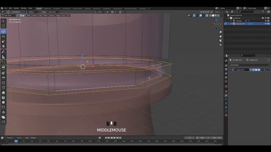Switch to solid viewport shading

click(213, 16)
